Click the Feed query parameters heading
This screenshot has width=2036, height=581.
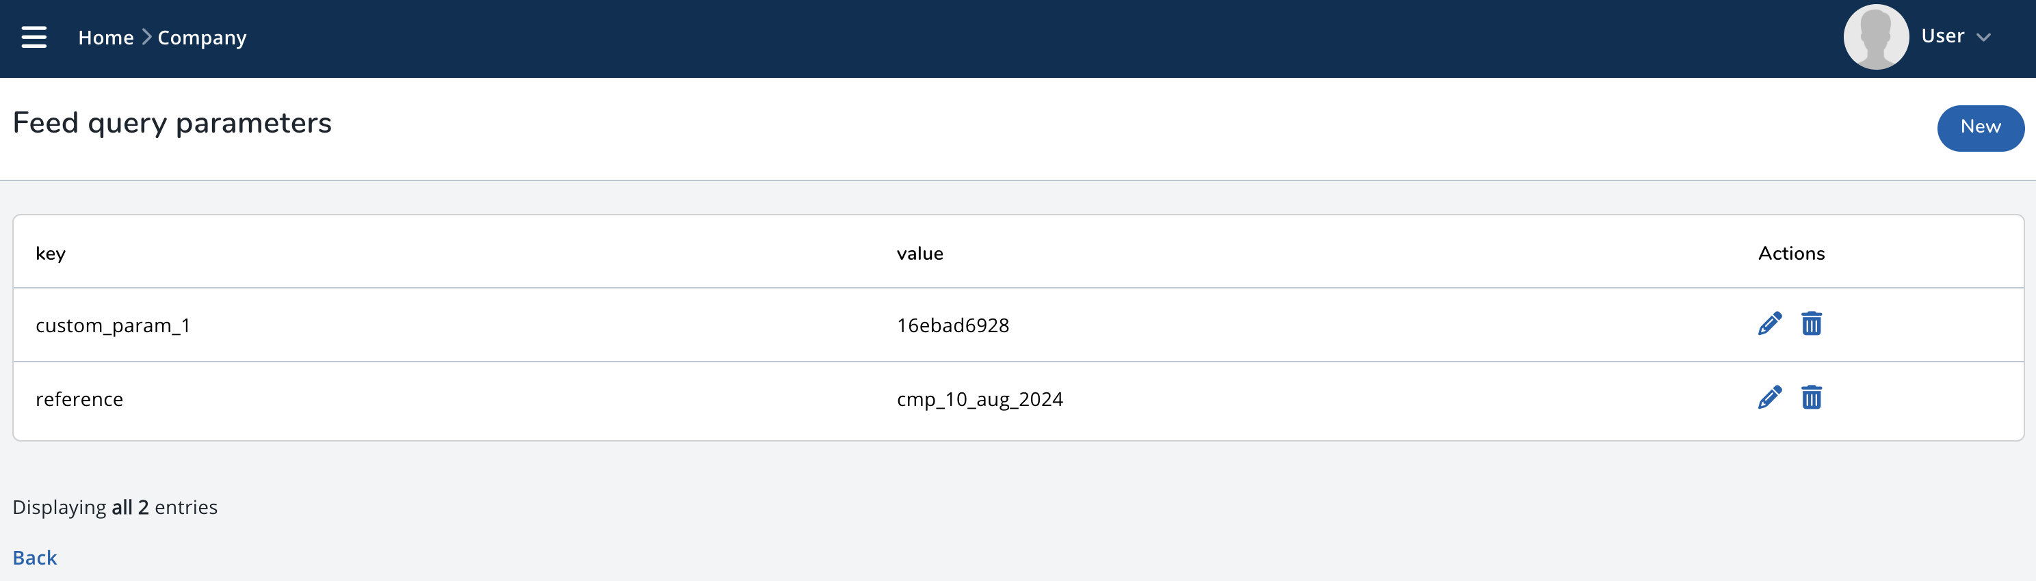[172, 123]
